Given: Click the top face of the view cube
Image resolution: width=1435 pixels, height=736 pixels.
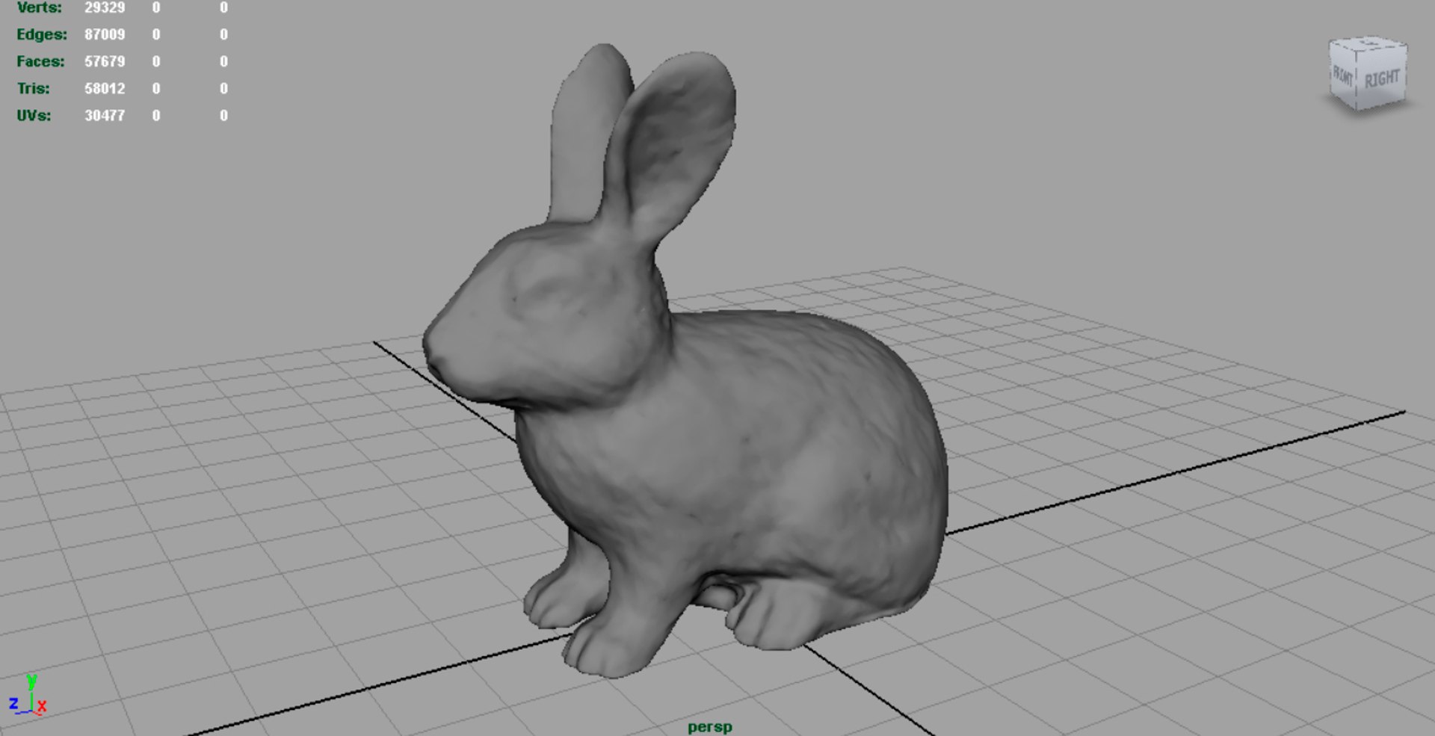Looking at the screenshot, I should click(1369, 43).
